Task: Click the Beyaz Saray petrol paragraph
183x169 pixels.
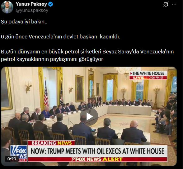Action: pos(87,55)
